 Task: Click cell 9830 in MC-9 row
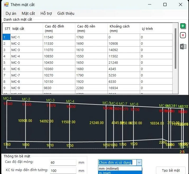59,88
